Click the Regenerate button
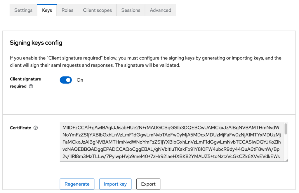Viewport: 299px width, 193px height. 77,184
